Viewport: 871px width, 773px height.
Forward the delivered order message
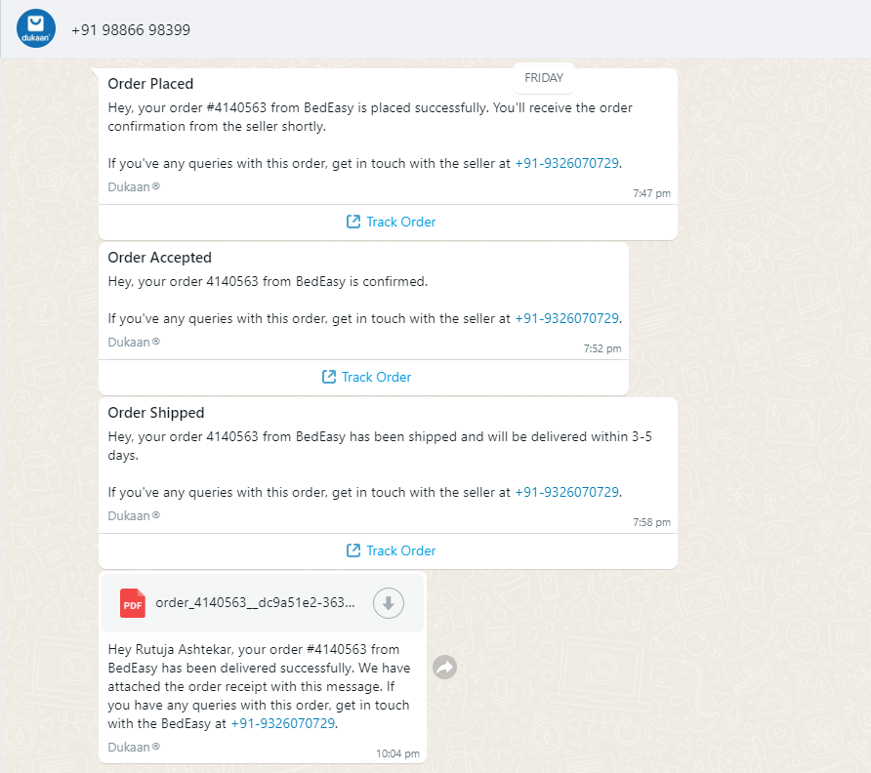pos(445,667)
